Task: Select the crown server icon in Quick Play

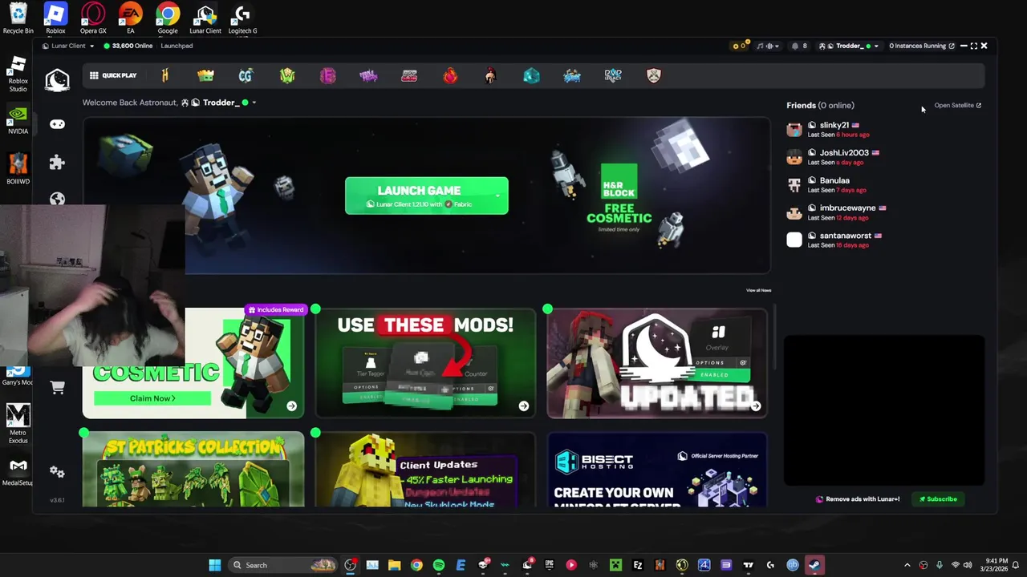Action: tap(205, 75)
